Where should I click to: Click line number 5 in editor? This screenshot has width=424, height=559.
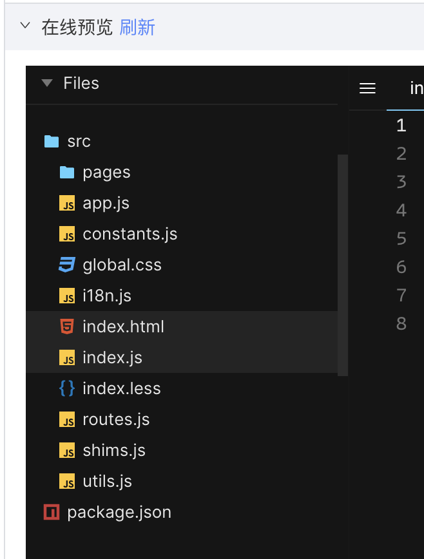pos(401,238)
